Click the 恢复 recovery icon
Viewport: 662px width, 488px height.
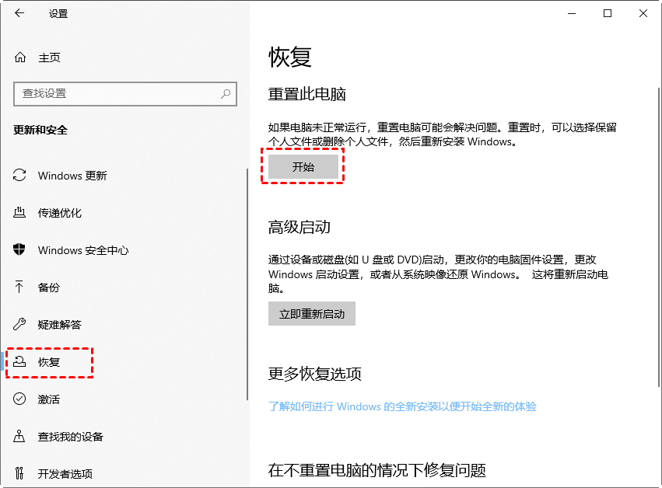point(19,361)
